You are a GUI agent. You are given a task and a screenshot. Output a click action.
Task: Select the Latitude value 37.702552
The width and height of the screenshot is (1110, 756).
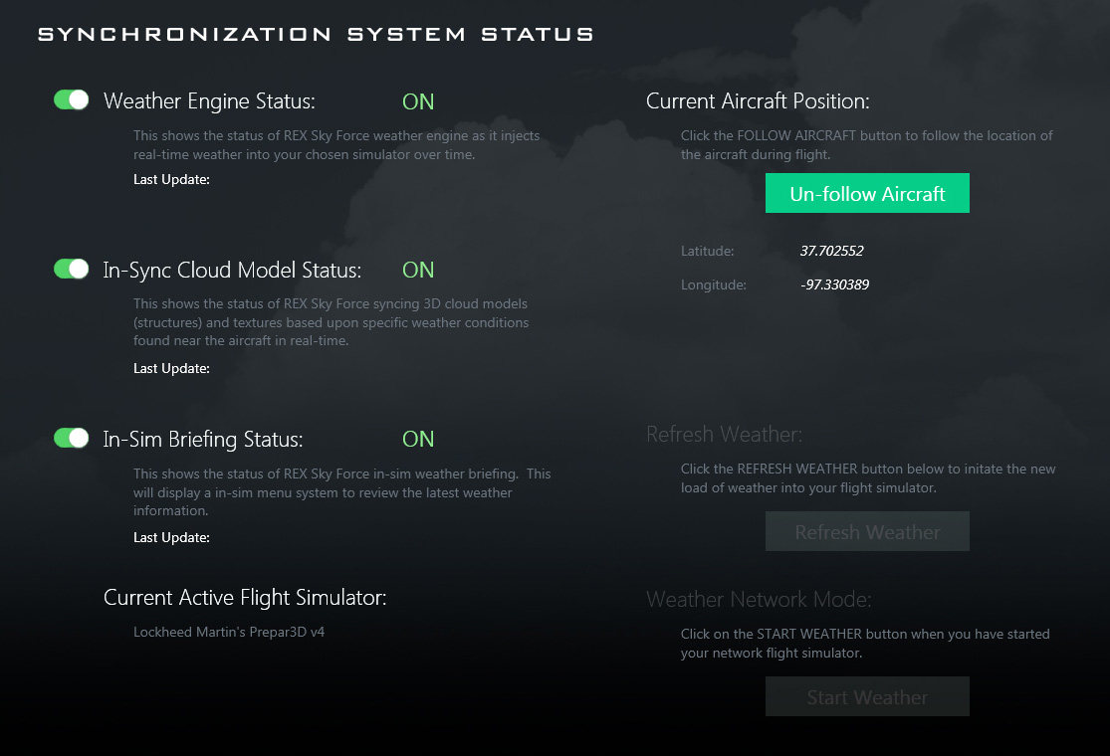(x=831, y=251)
